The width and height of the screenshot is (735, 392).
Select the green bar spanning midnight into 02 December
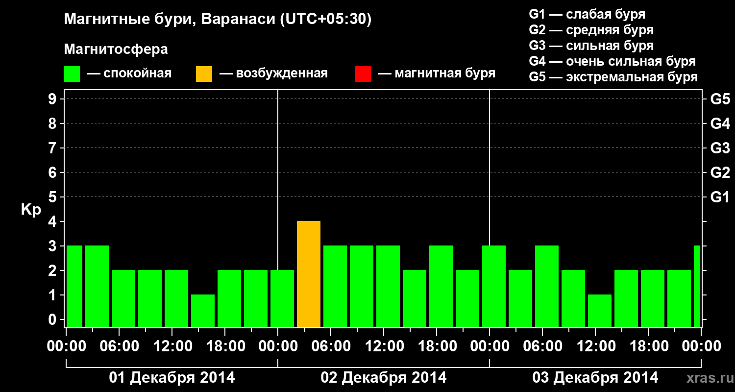282,298
